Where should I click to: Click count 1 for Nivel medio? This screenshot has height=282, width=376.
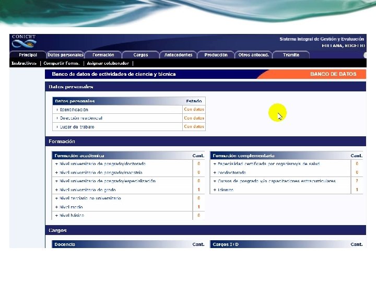[198, 207]
